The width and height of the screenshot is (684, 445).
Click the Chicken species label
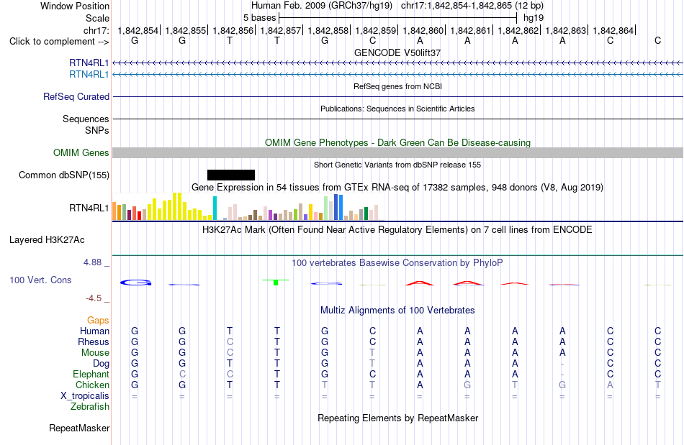pyautogui.click(x=92, y=385)
